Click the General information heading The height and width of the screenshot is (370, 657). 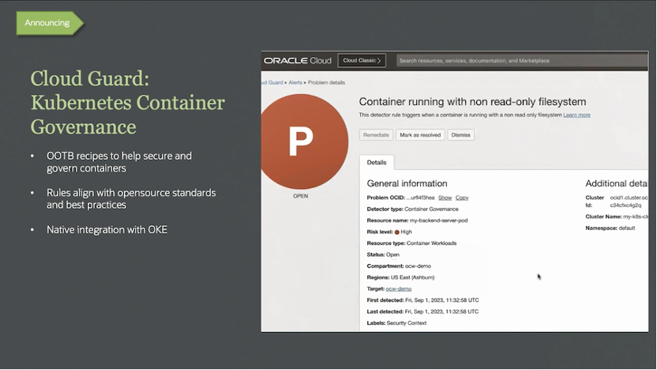tap(407, 183)
